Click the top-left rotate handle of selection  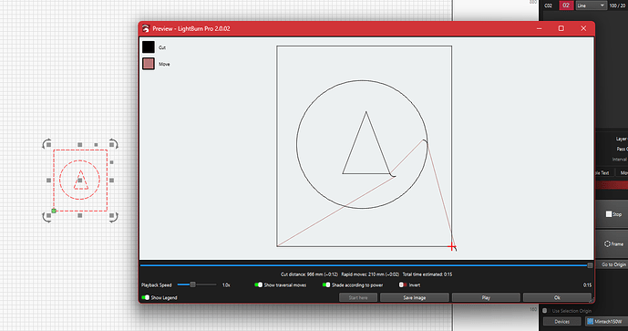click(x=46, y=144)
